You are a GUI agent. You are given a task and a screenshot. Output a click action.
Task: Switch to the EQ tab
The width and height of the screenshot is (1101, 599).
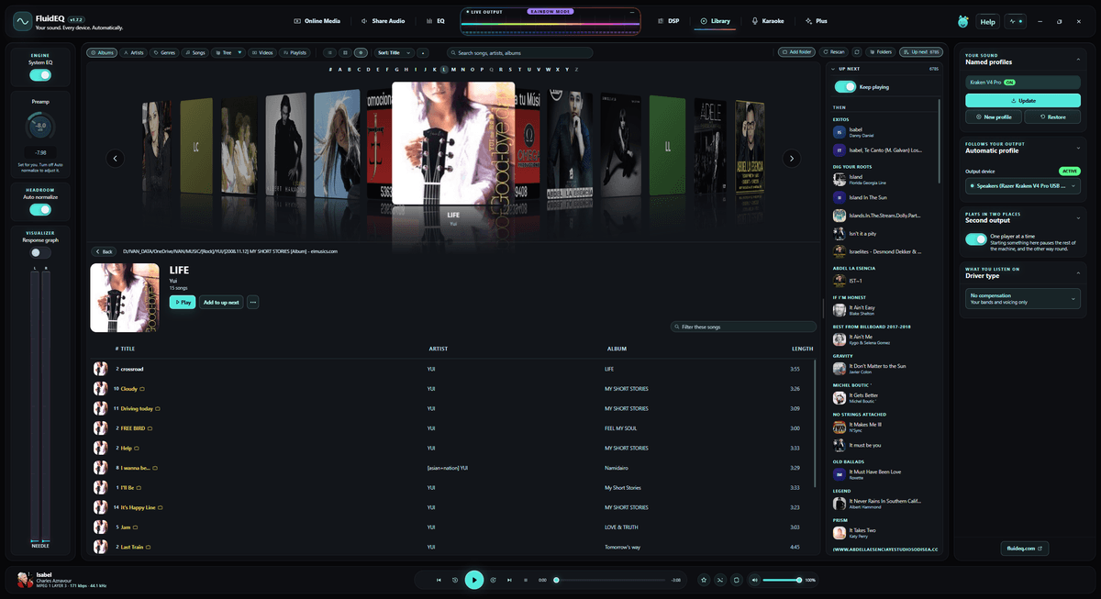tap(436, 20)
